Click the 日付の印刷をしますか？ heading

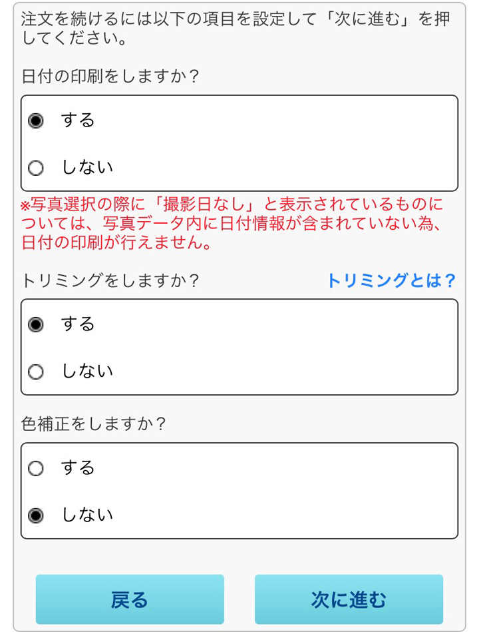pos(110,76)
